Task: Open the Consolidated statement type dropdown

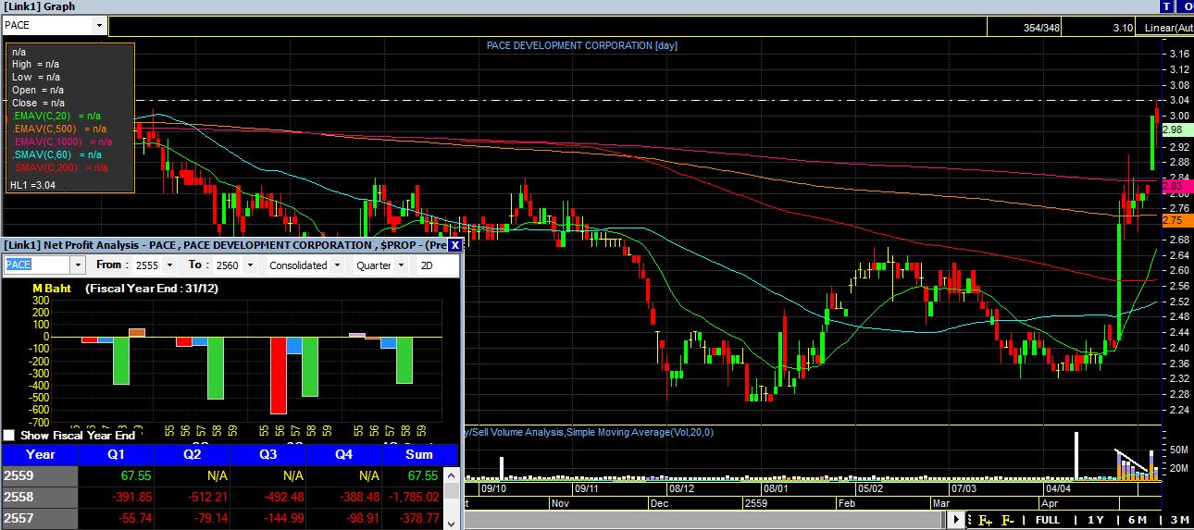Action: 338,265
